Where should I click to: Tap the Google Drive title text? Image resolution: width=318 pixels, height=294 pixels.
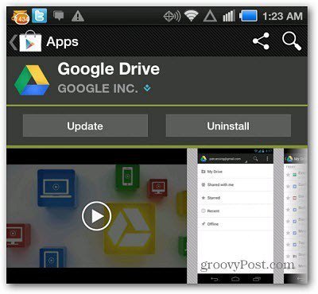pyautogui.click(x=109, y=69)
